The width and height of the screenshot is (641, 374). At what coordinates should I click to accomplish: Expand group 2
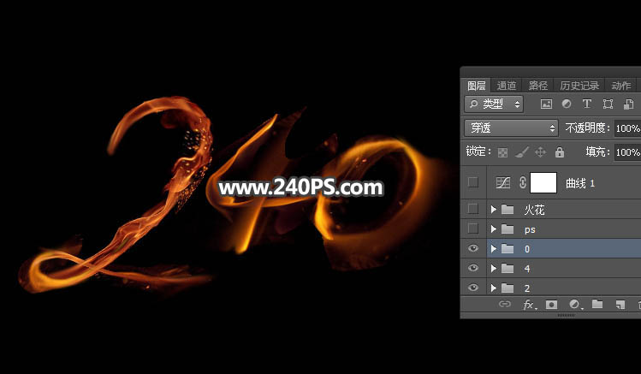(494, 288)
